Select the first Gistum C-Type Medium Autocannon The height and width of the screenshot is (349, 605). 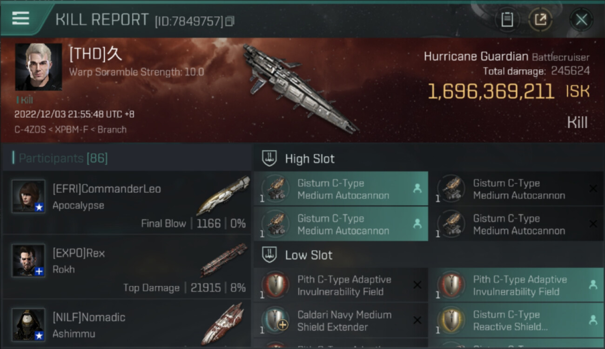coord(340,189)
